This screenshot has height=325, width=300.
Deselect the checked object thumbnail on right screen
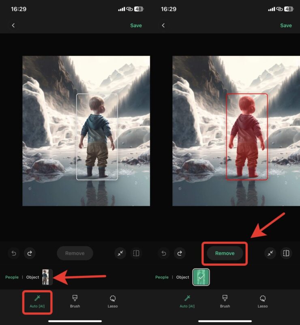click(201, 277)
